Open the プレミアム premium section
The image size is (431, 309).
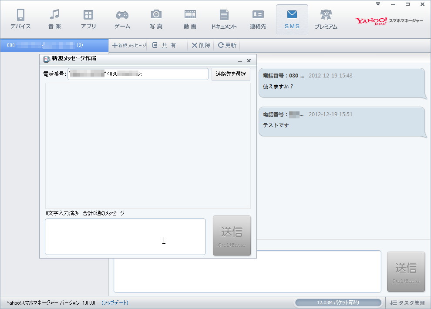pos(326,19)
